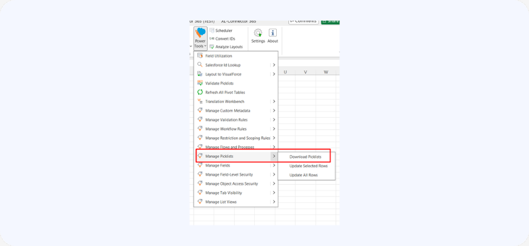Expand the Manage List Views submenu arrow

[274, 202]
